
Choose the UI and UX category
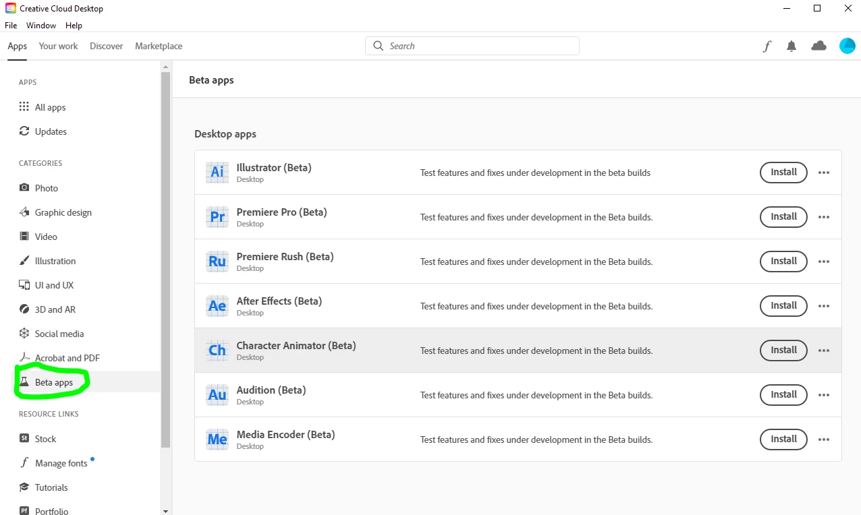[x=46, y=285]
